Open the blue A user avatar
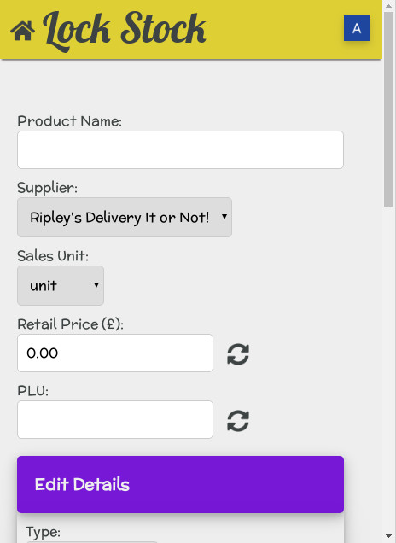The image size is (396, 543). point(357,28)
